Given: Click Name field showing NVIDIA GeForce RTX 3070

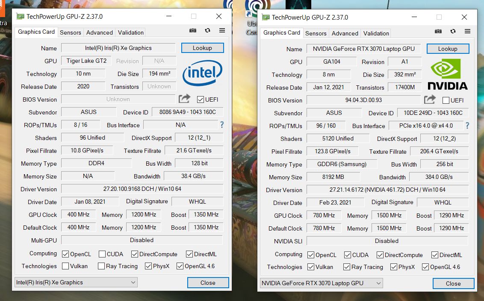Looking at the screenshot, I should click(x=363, y=49).
